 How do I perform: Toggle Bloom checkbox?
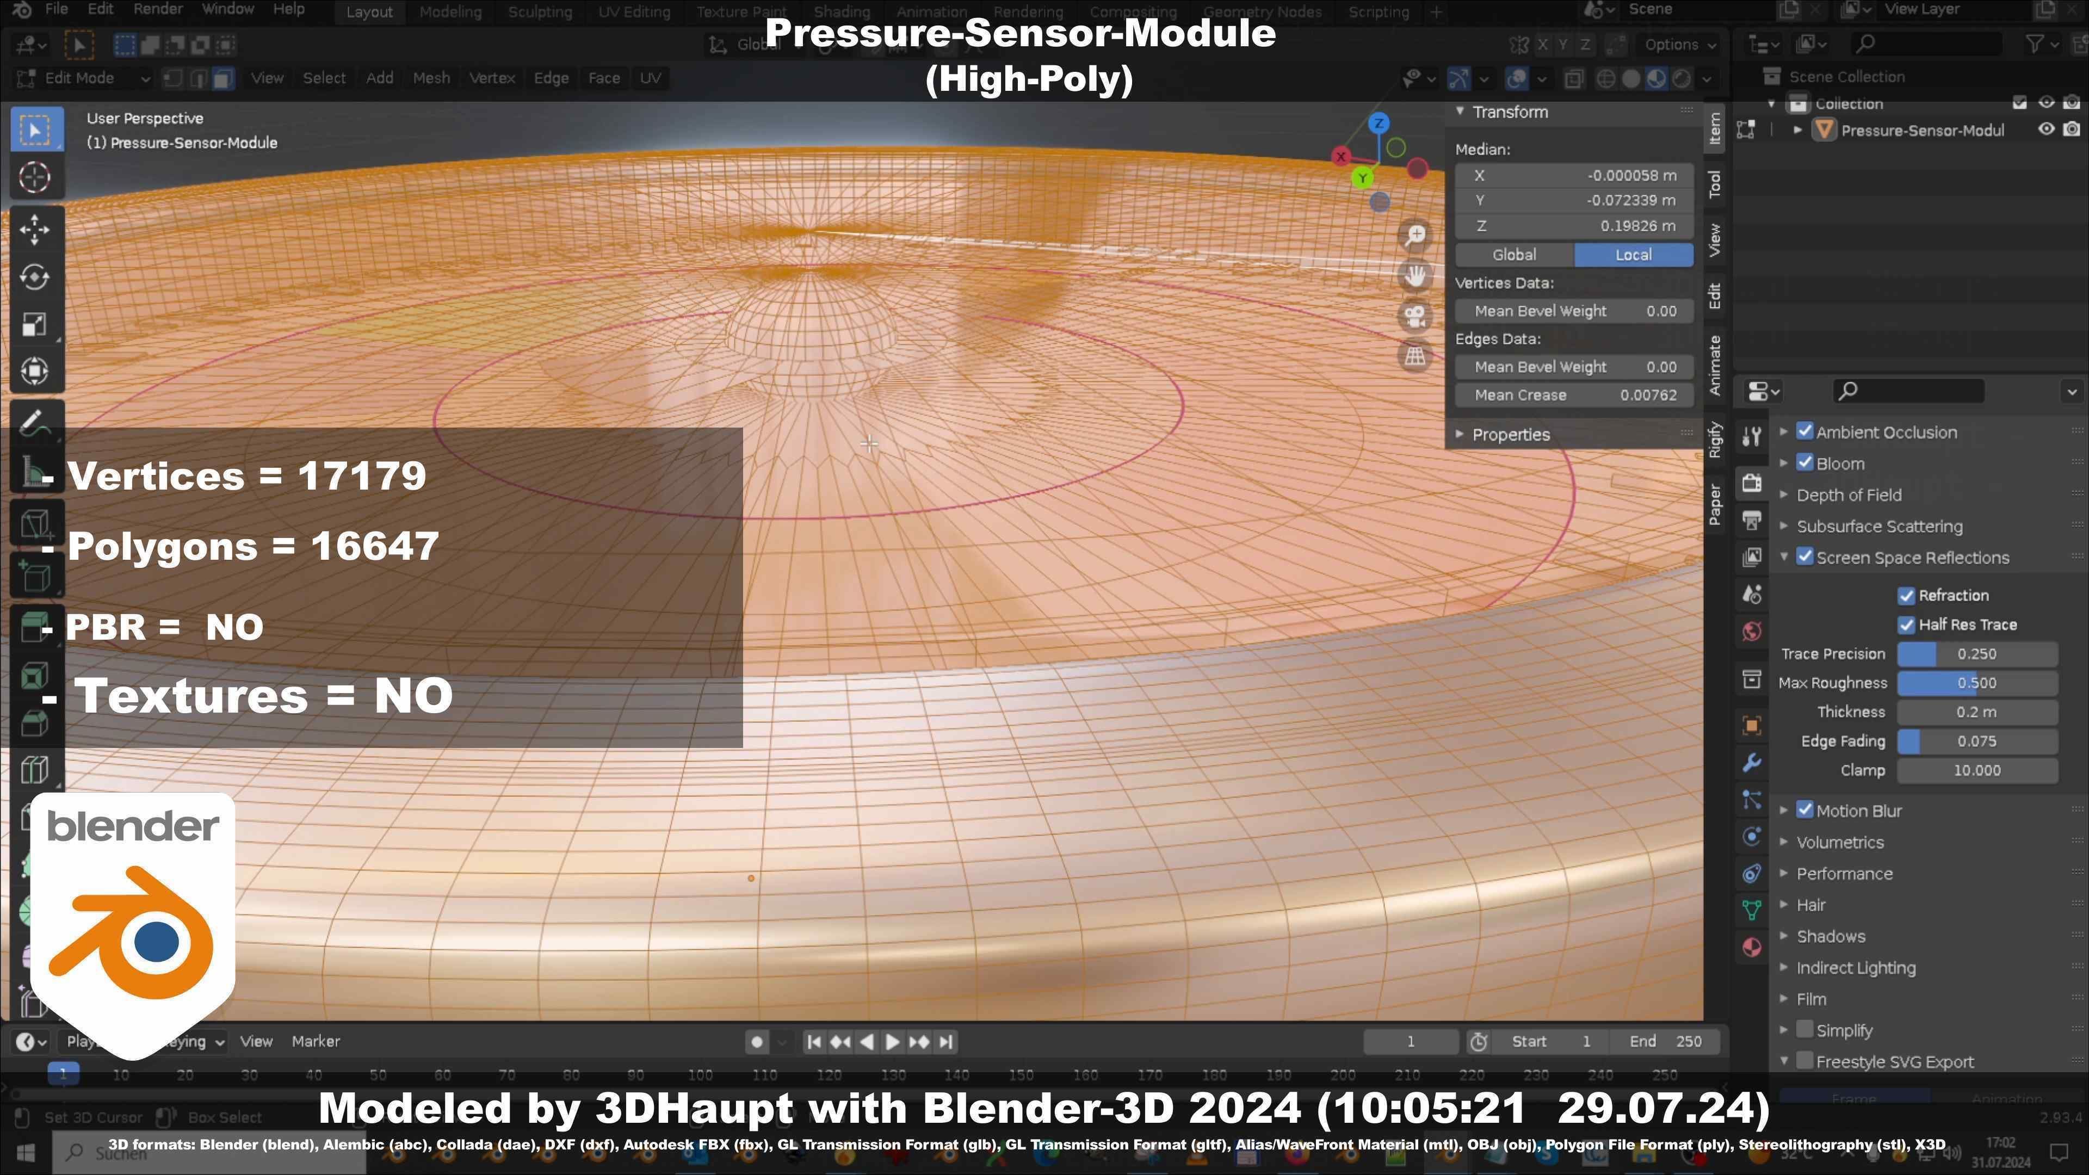pos(1805,463)
